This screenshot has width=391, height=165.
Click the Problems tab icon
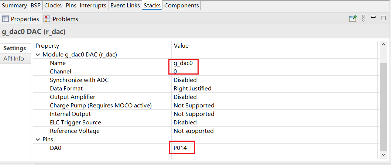pos(47,19)
